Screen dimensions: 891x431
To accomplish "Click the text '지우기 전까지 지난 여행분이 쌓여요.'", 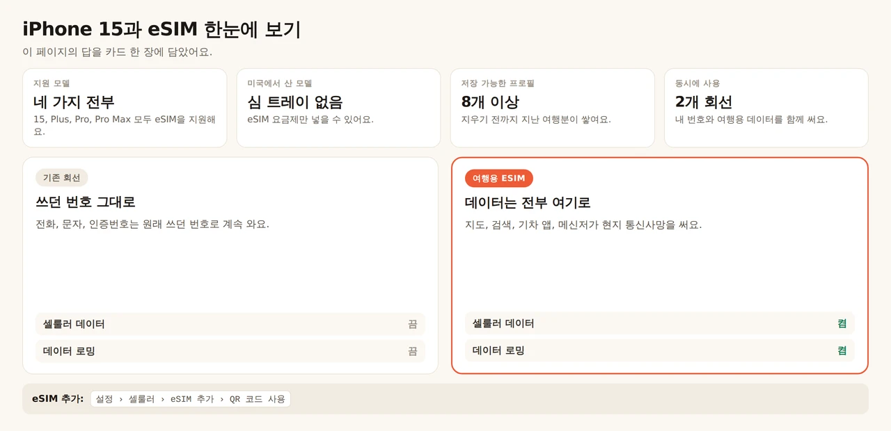I will click(536, 120).
